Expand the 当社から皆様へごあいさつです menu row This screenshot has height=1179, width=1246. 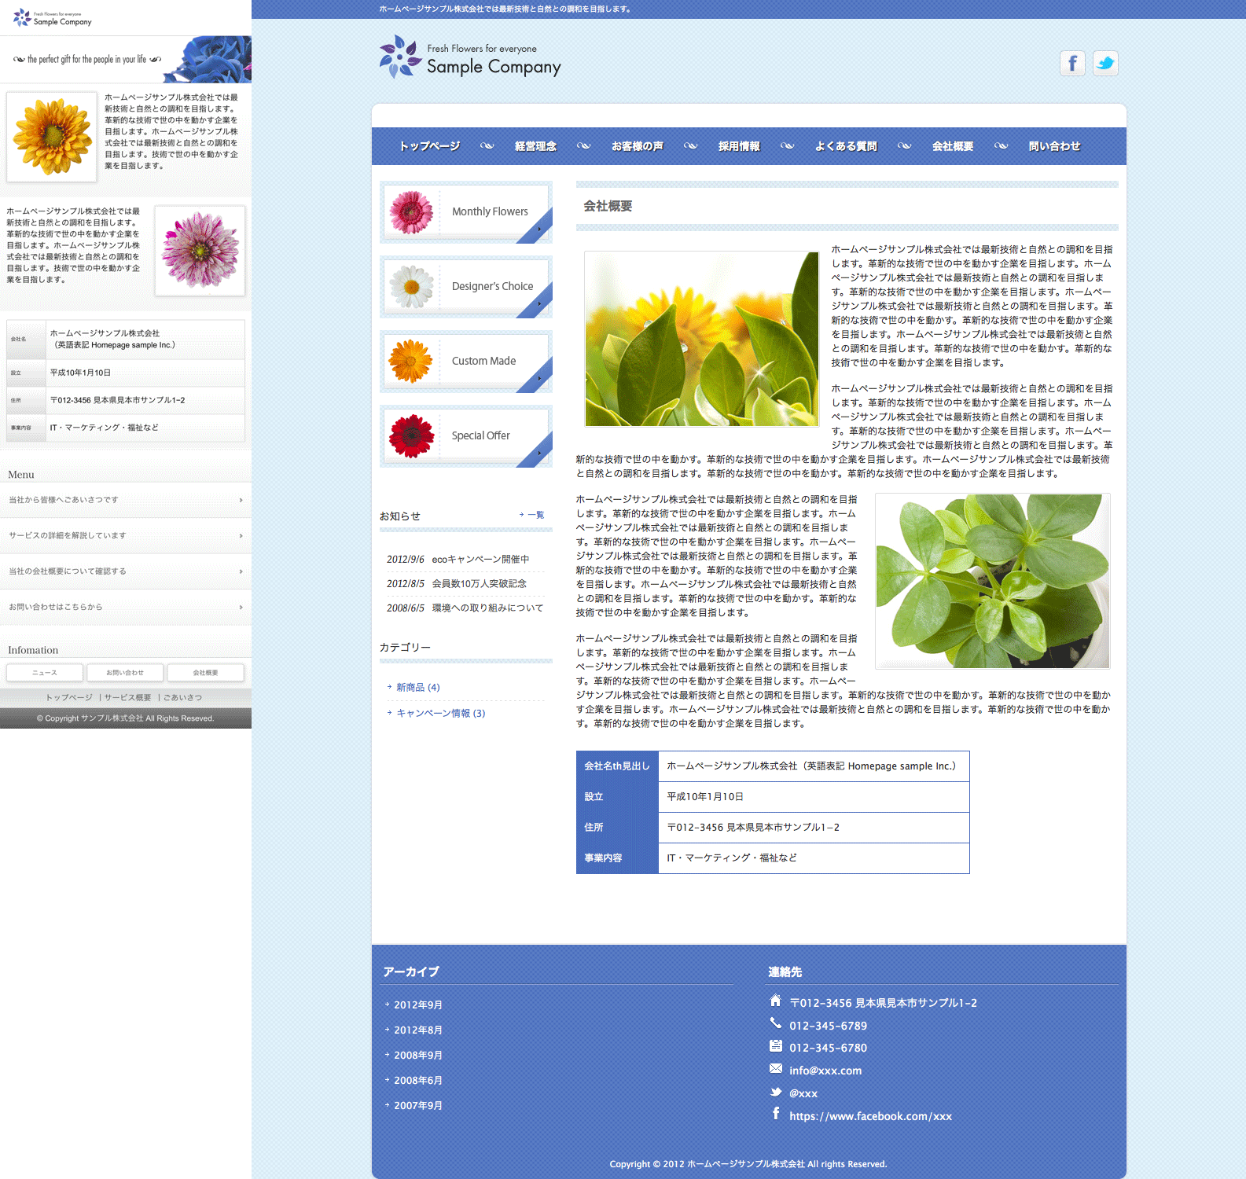click(x=126, y=500)
